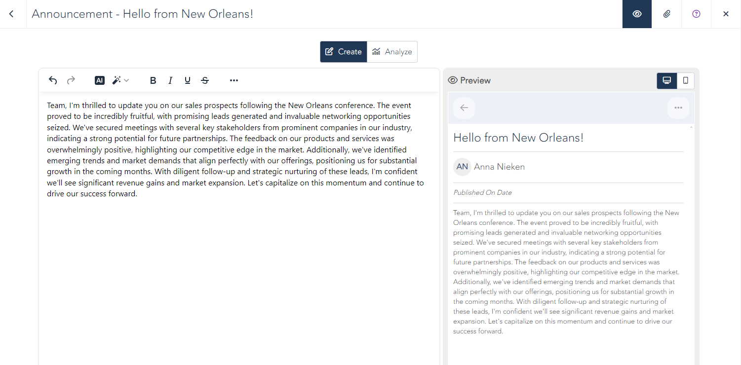Open help with the question mark icon
Screen dimensions: 741x365
[696, 14]
